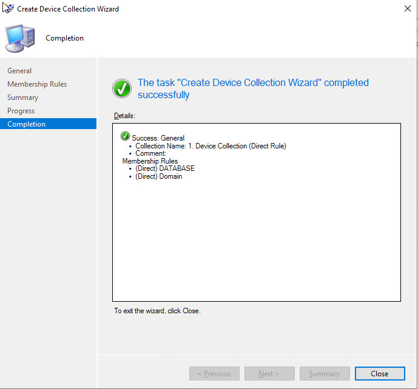Click the large green success checkmark
The image size is (418, 389).
[122, 88]
